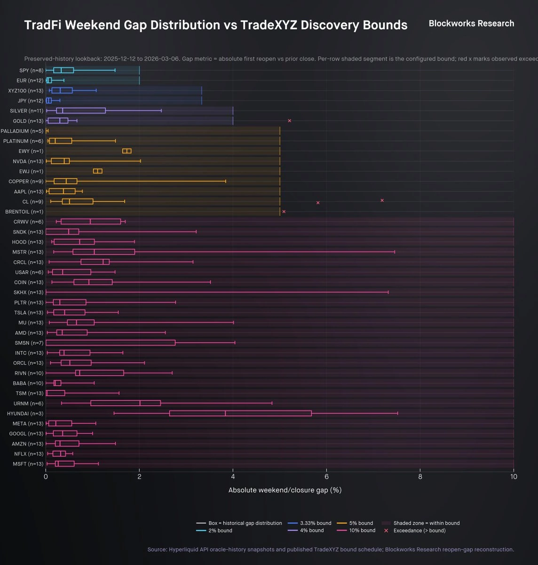Click the 'Preserved-history lookback' subtitle line
This screenshot has height=565, width=538.
coord(281,59)
